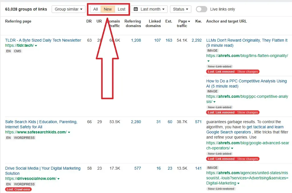Click Show changes on the llms-flatten-originality link
The width and height of the screenshot is (292, 193).
[247, 72]
